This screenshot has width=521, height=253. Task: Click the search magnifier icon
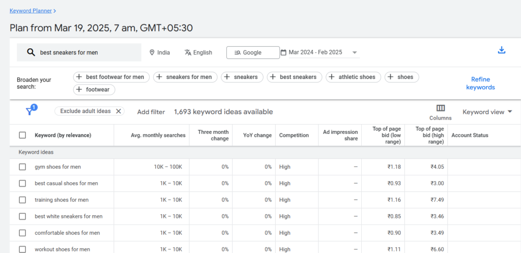tap(31, 52)
